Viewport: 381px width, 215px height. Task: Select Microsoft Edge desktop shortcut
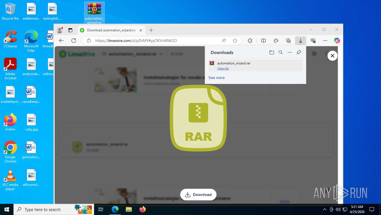(x=31, y=41)
